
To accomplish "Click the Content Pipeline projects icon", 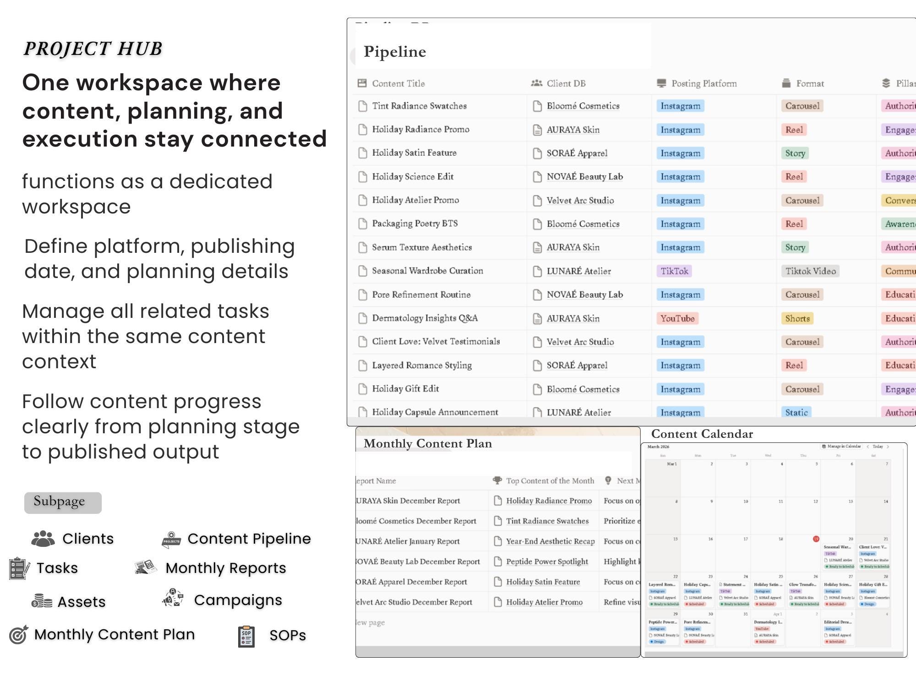I will [x=172, y=540].
